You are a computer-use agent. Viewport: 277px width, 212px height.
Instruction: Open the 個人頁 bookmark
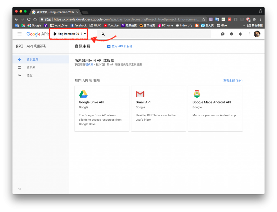207,25
